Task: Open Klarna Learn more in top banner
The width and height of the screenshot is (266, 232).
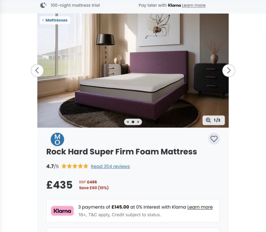Action: 194,6
